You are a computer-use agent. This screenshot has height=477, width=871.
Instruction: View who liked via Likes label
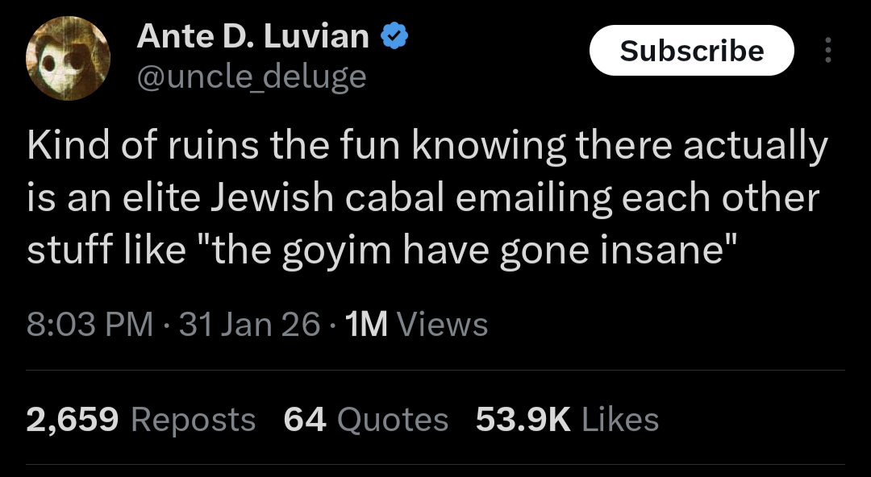point(619,420)
